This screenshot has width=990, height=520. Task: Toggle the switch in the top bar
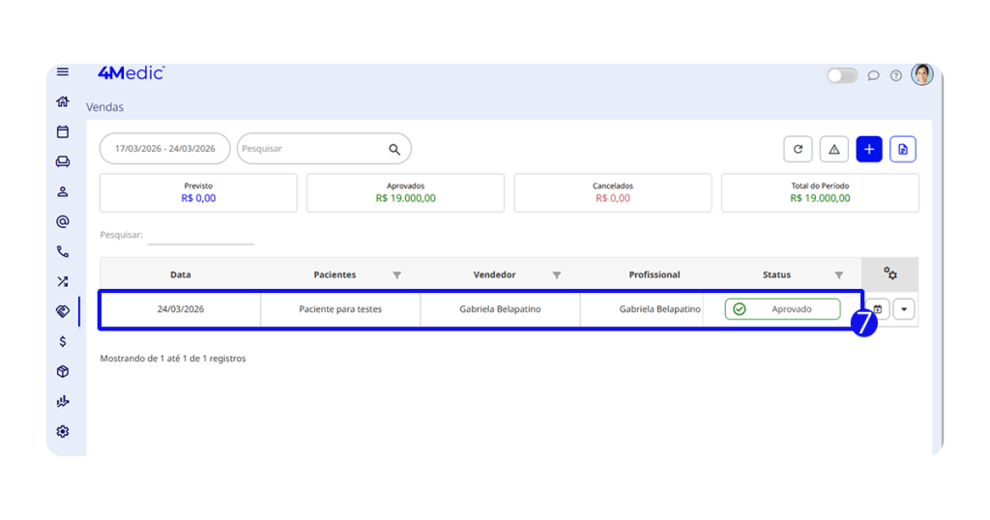[841, 75]
